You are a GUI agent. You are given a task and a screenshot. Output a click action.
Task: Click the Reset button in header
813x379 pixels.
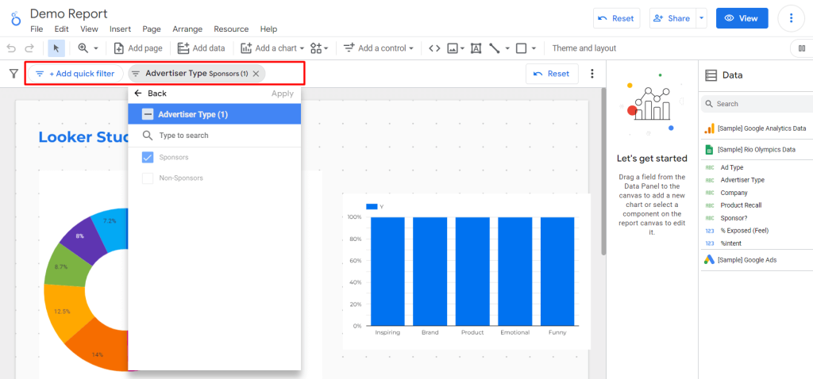[616, 18]
